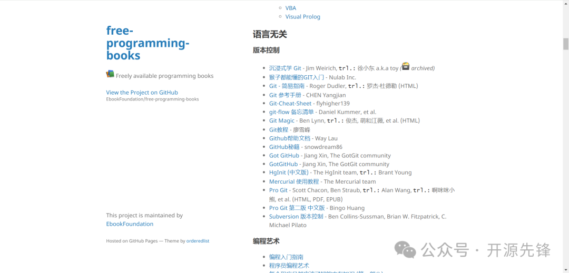This screenshot has height=273, width=569.
Task: Open View the Project on GitHub link
Action: coord(142,93)
